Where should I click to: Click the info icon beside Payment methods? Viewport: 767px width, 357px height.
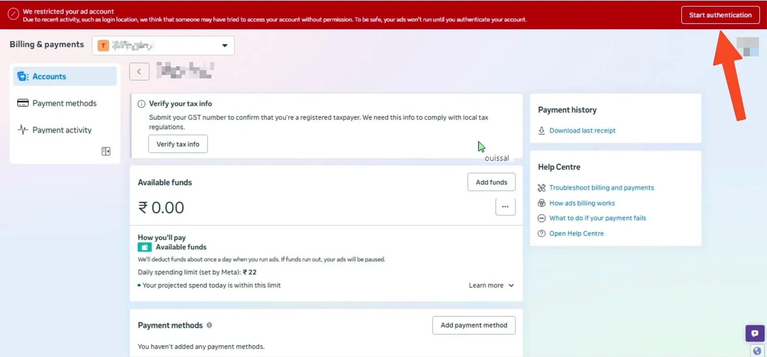click(209, 325)
